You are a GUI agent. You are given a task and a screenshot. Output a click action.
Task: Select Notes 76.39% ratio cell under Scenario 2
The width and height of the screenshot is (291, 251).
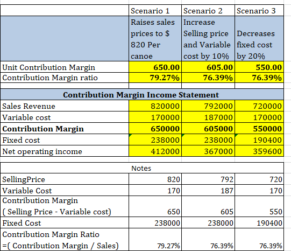208,240
